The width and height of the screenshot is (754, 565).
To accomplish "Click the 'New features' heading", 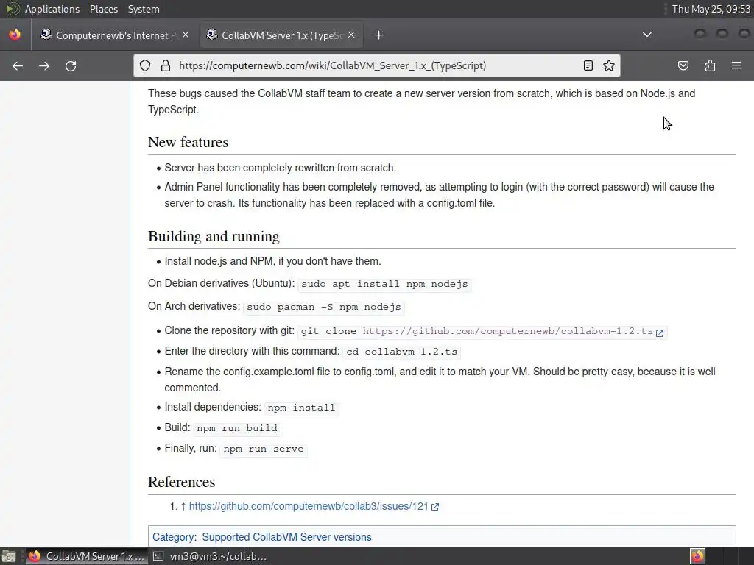I will pyautogui.click(x=188, y=142).
